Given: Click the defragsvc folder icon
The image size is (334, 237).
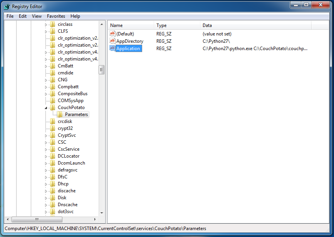Looking at the screenshot, I should click(53, 170).
